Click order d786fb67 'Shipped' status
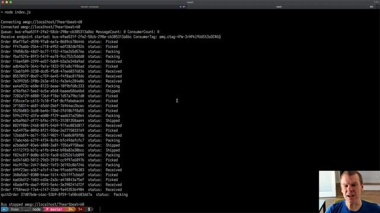The height and width of the screenshot is (213, 380). click(x=113, y=91)
